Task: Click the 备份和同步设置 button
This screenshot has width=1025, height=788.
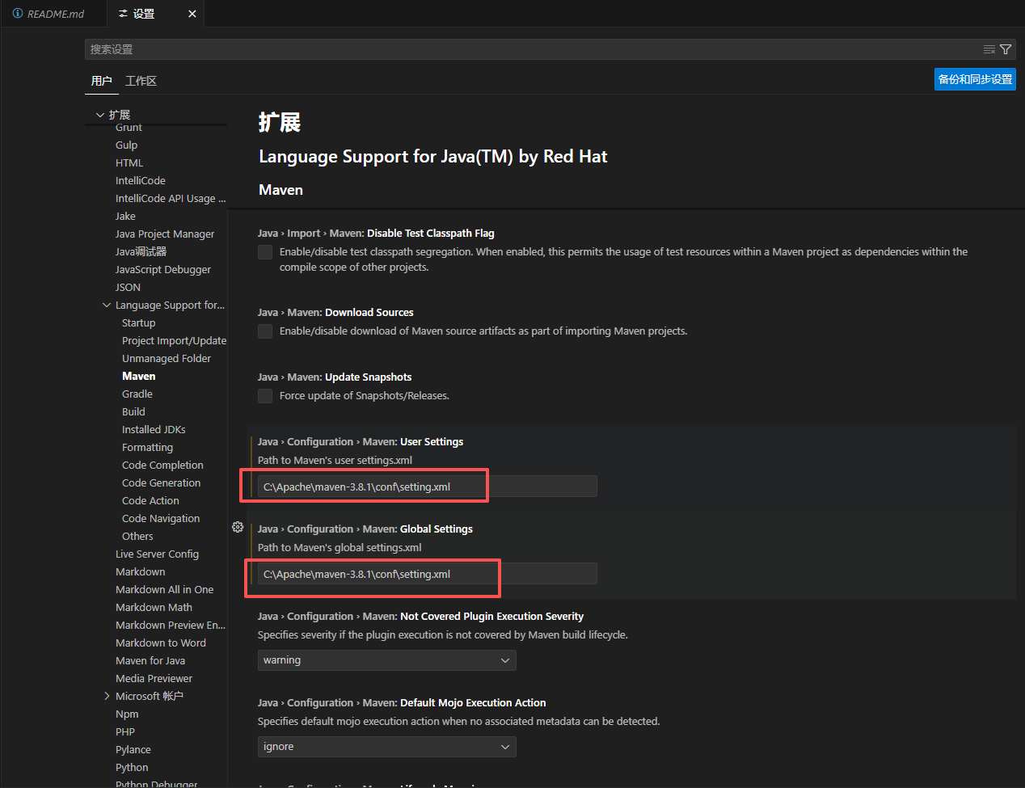Action: pyautogui.click(x=975, y=79)
